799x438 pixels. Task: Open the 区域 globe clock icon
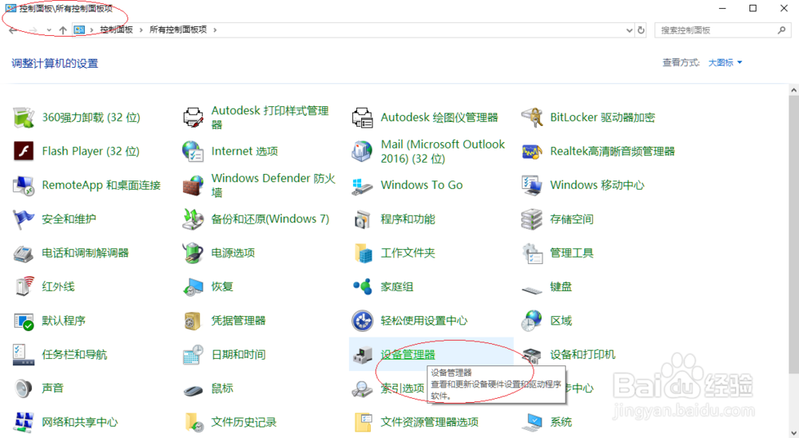tap(532, 321)
